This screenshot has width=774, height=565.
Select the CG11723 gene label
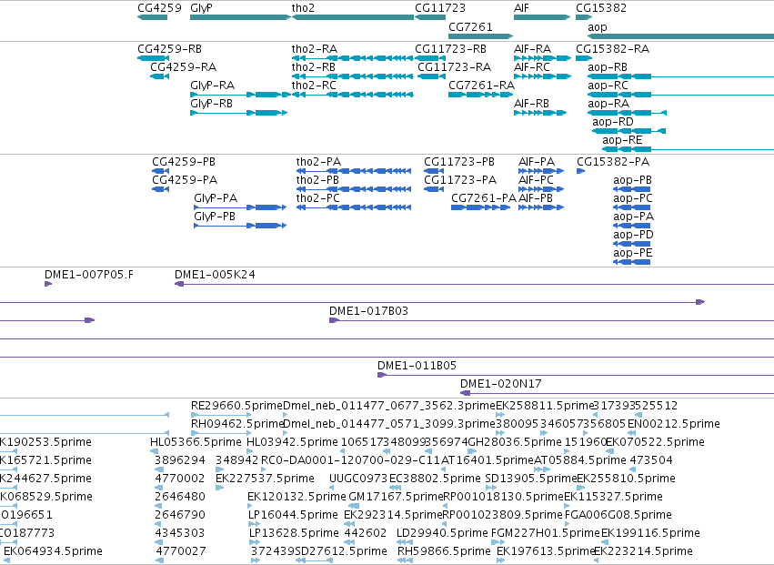[440, 8]
